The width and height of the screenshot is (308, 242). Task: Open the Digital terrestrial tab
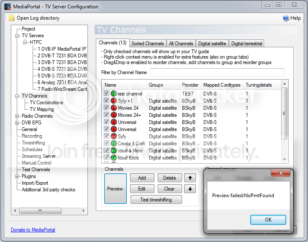(246, 44)
